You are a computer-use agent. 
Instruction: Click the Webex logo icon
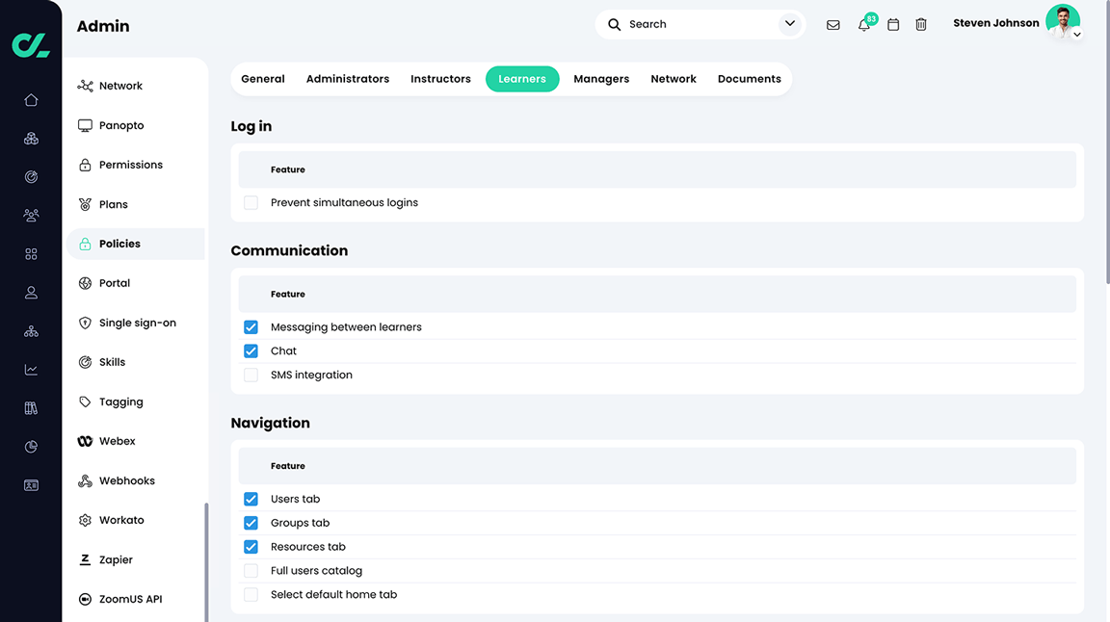(85, 441)
